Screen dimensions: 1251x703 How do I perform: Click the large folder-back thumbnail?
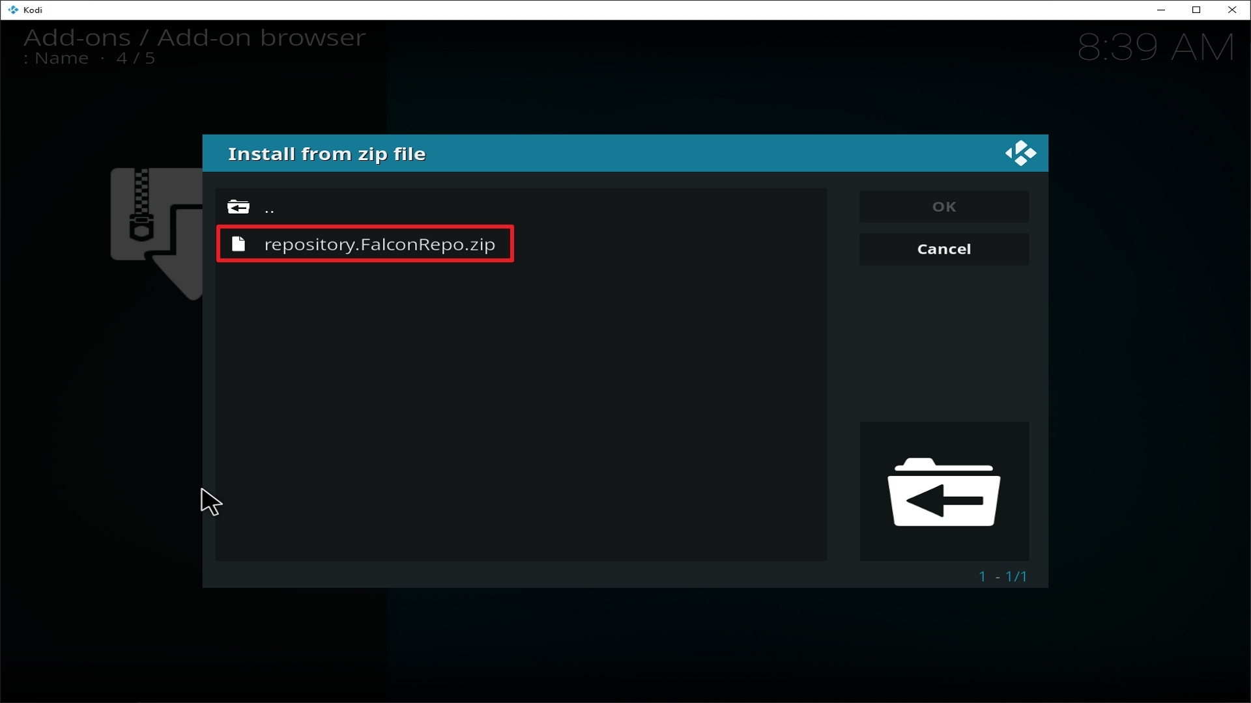(x=944, y=491)
